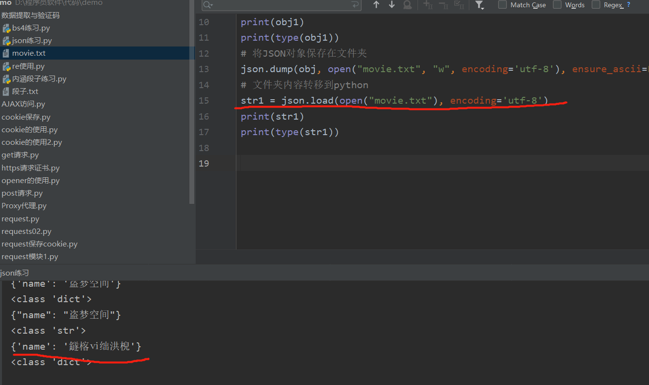
Task: Add selection for next occurrence icon
Action: coord(428,5)
